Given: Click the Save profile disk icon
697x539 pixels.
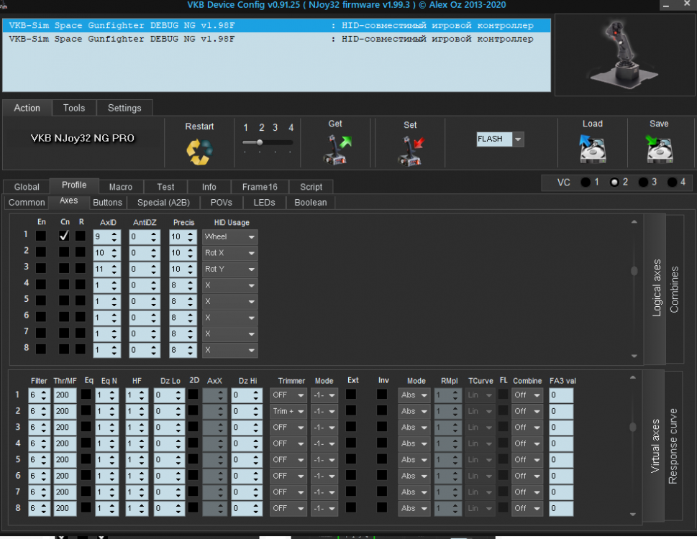Looking at the screenshot, I should pos(659,149).
